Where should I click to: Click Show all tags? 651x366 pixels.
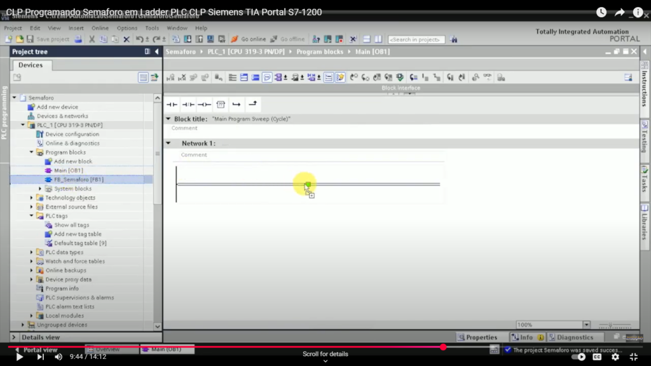[71, 225]
